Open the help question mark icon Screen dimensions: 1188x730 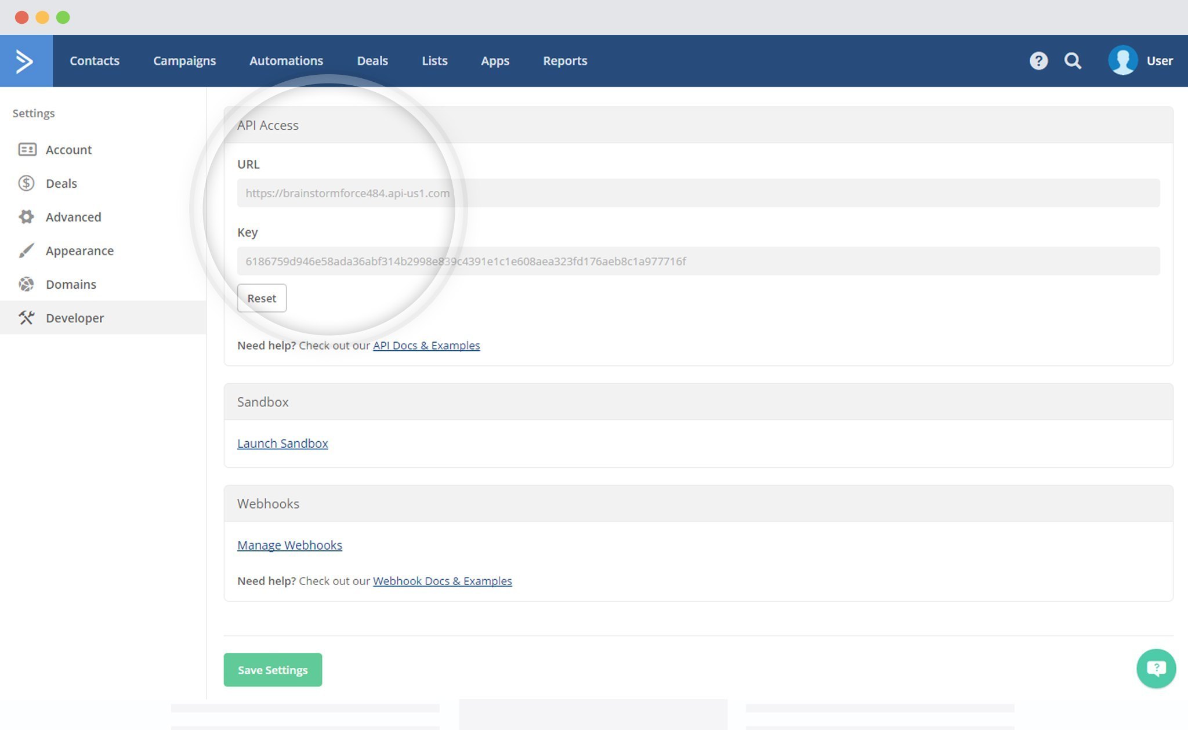1038,61
